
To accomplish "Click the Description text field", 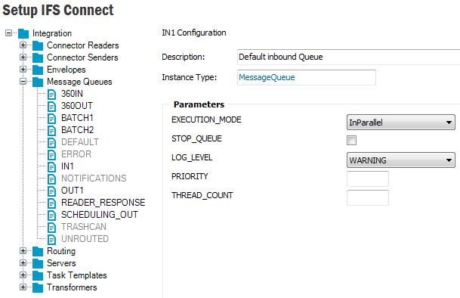I will click(348, 57).
